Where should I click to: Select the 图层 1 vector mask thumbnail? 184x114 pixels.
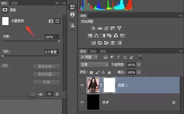click(109, 85)
